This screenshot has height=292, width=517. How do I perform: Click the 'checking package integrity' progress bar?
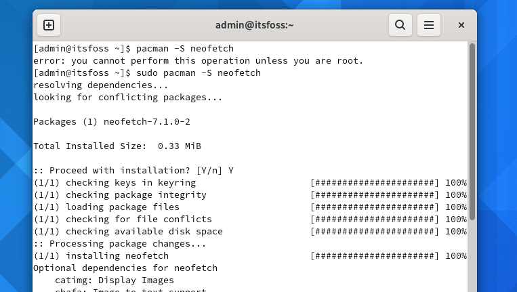click(x=374, y=195)
